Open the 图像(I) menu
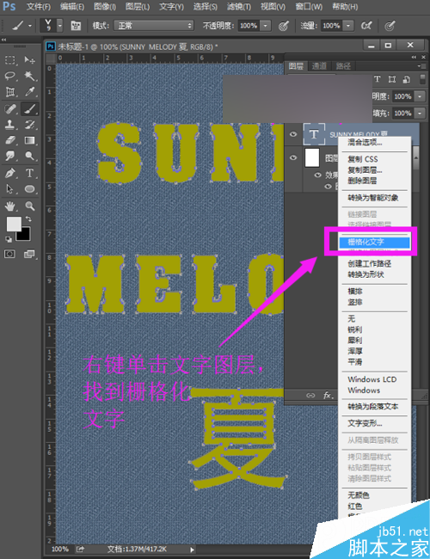Screen dimensions: 430x559 pos(105,6)
